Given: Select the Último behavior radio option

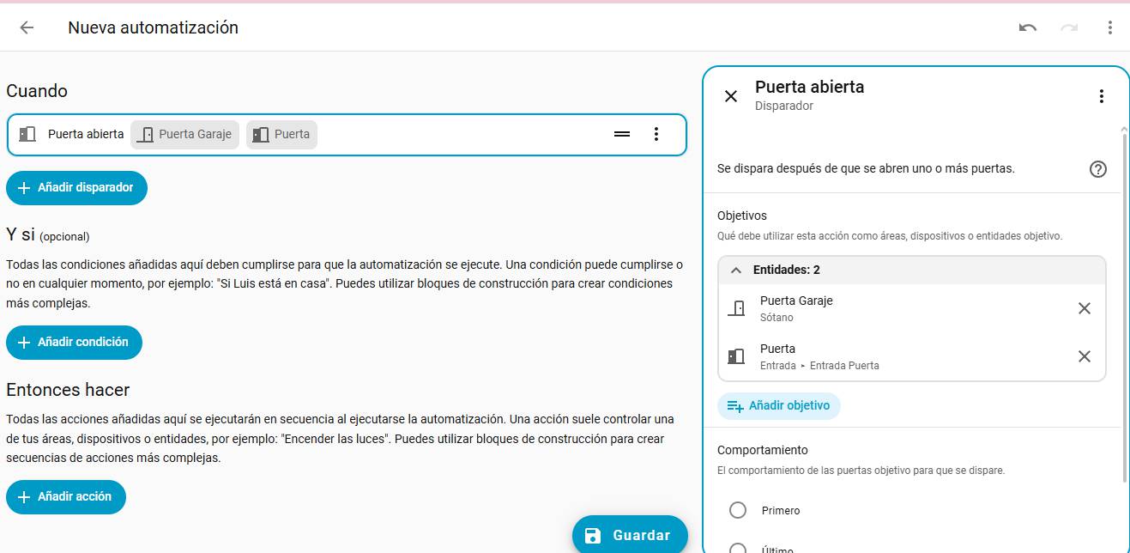Looking at the screenshot, I should tap(738, 548).
